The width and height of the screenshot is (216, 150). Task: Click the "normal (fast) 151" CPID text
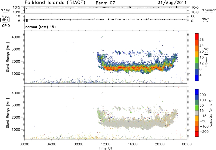(41, 27)
